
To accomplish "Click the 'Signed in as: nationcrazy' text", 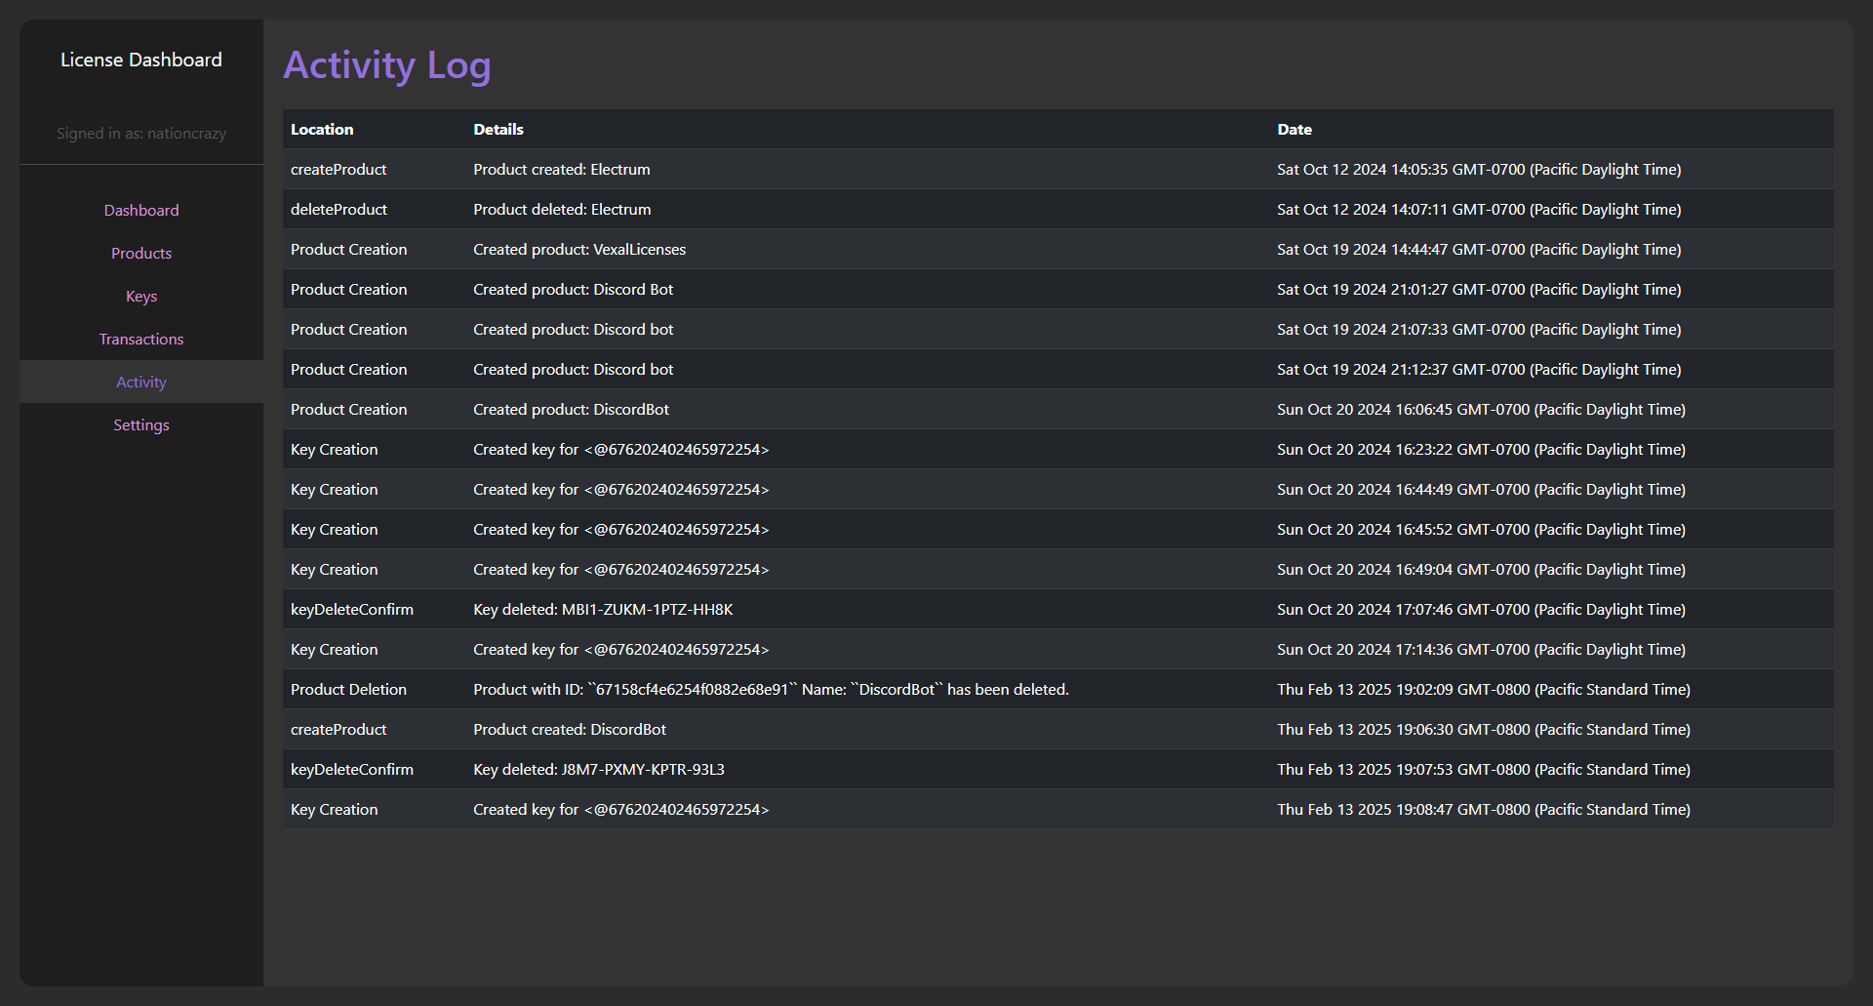I will pyautogui.click(x=141, y=134).
